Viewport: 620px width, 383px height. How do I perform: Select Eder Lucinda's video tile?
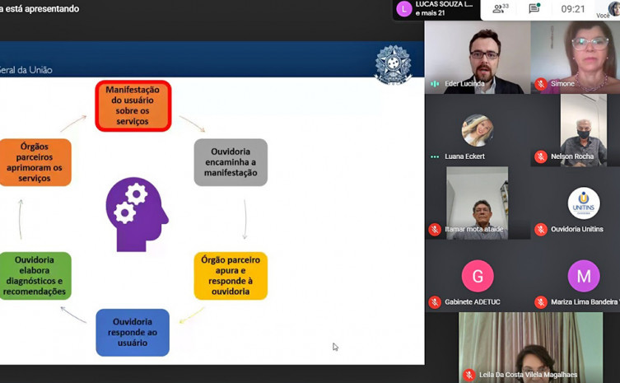pos(478,58)
